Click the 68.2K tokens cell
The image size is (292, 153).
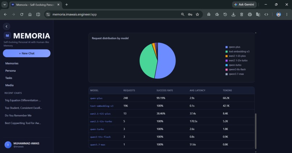pyautogui.click(x=226, y=98)
